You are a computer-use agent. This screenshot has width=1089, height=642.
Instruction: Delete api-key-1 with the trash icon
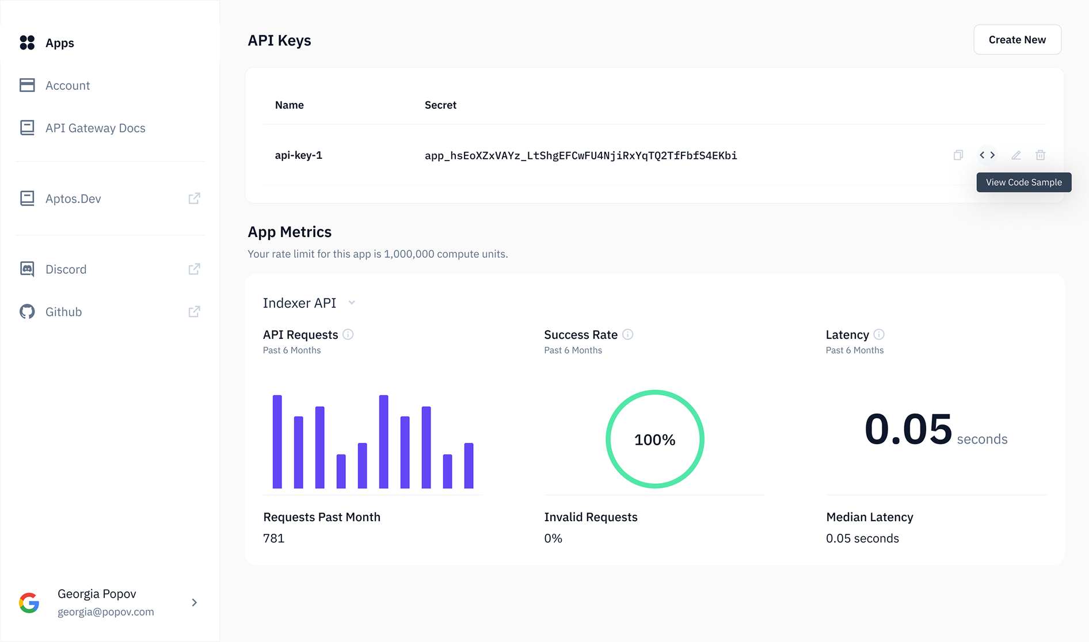click(1041, 155)
